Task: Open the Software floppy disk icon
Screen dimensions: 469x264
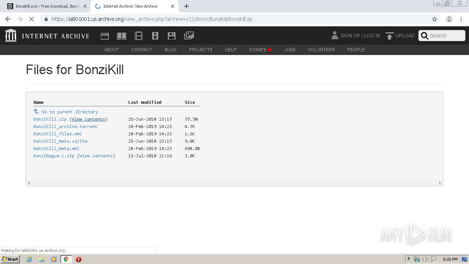Action: (x=171, y=36)
